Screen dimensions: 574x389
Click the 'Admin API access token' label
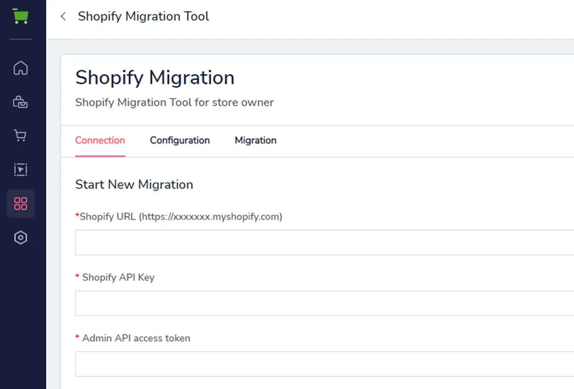[136, 339]
